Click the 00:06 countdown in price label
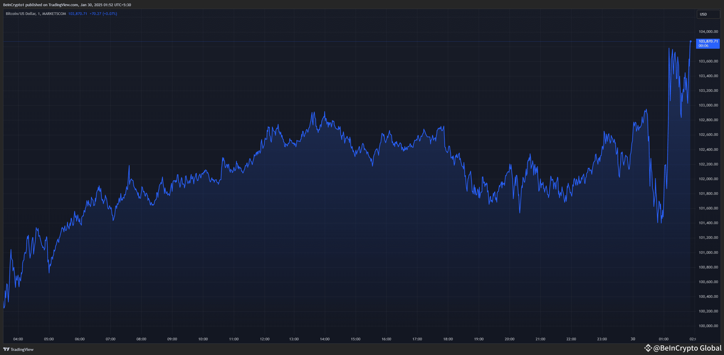Viewport: 724px width, 355px height. pos(703,46)
